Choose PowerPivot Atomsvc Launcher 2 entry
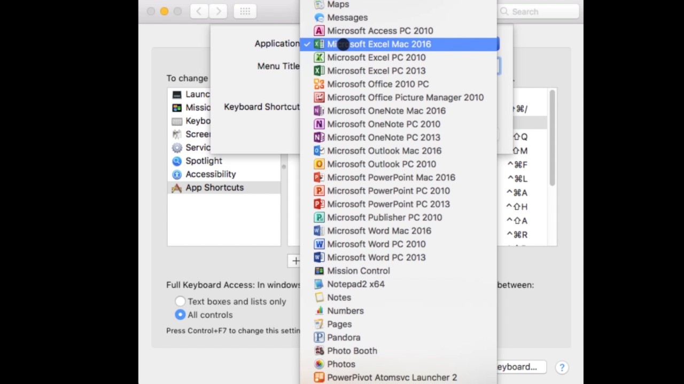This screenshot has height=384, width=684. point(399,378)
